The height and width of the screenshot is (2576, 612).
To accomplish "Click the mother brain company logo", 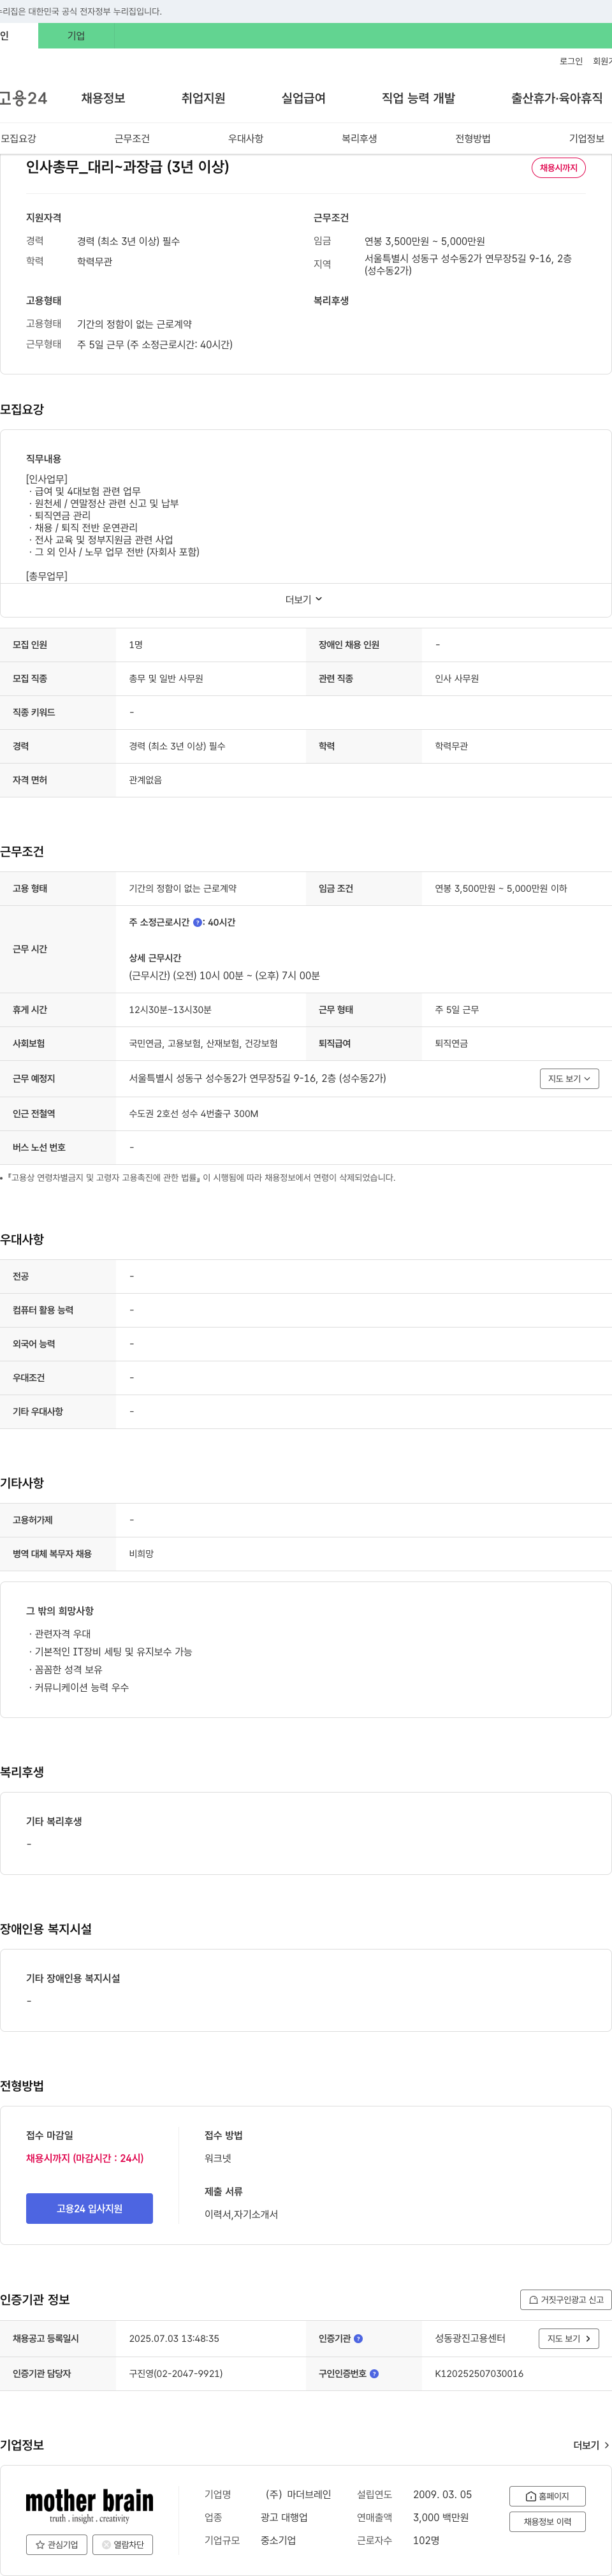I will (x=90, y=2505).
